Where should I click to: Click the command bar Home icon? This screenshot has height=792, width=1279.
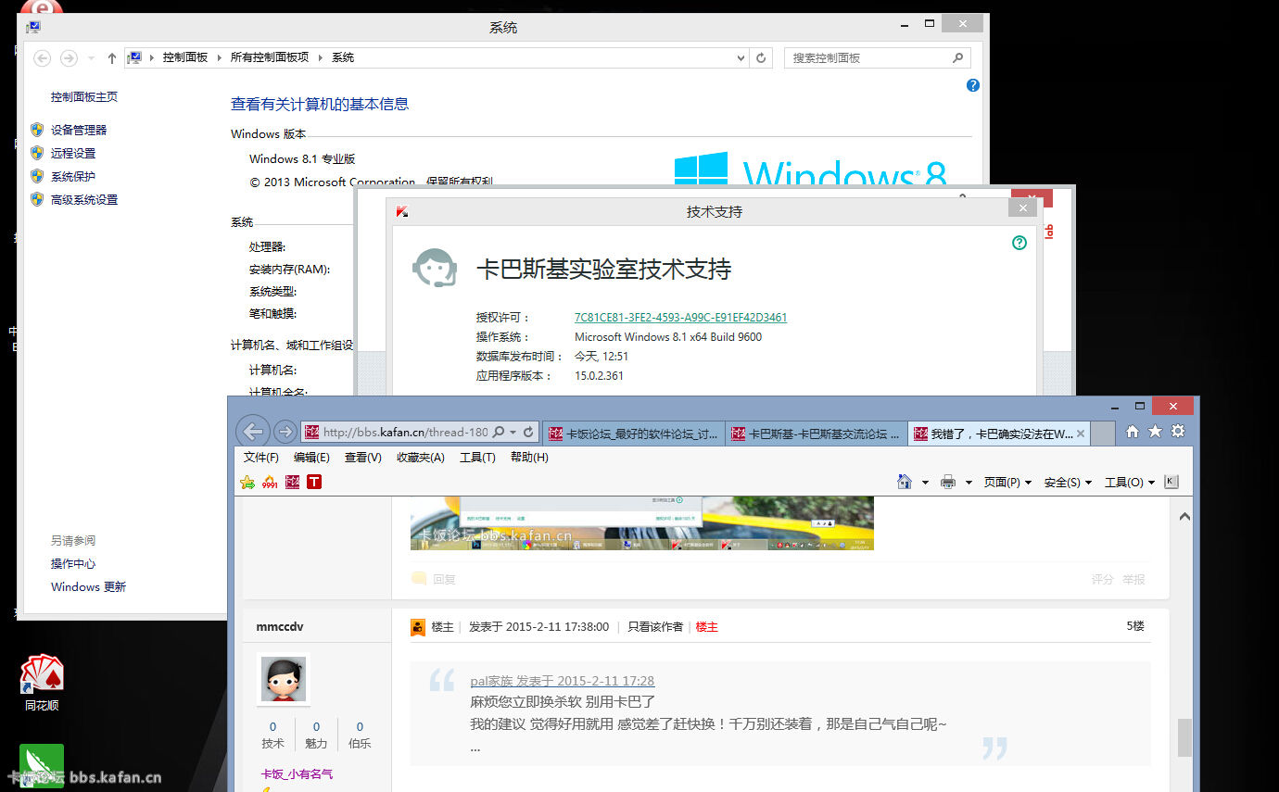coord(905,482)
